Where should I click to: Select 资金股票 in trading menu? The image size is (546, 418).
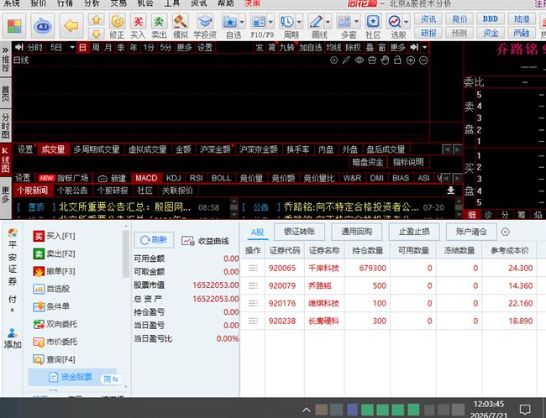tap(72, 377)
